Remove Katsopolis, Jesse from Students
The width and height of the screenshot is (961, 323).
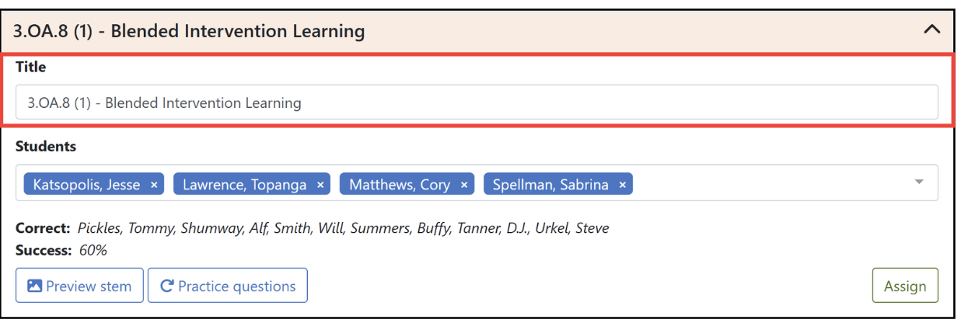point(154,185)
